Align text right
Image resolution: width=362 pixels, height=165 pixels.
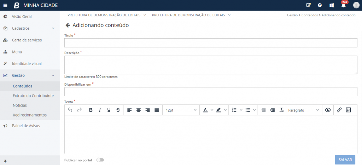pyautogui.click(x=148, y=110)
